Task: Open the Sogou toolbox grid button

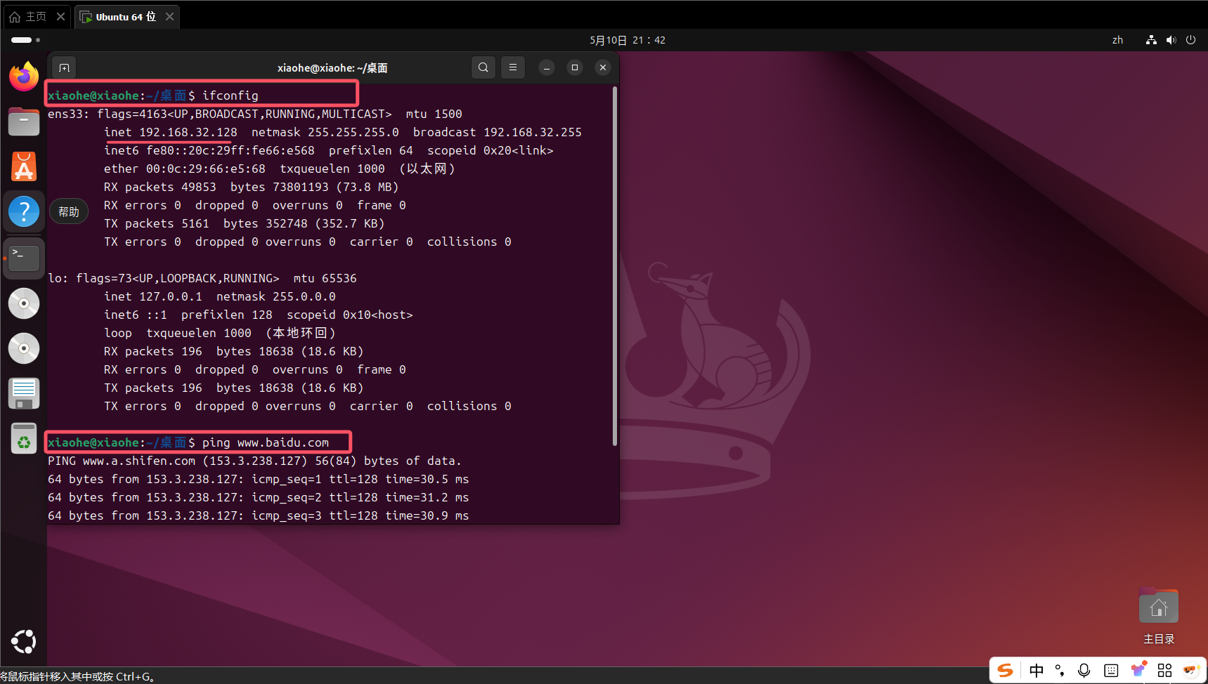Action: click(x=1164, y=670)
